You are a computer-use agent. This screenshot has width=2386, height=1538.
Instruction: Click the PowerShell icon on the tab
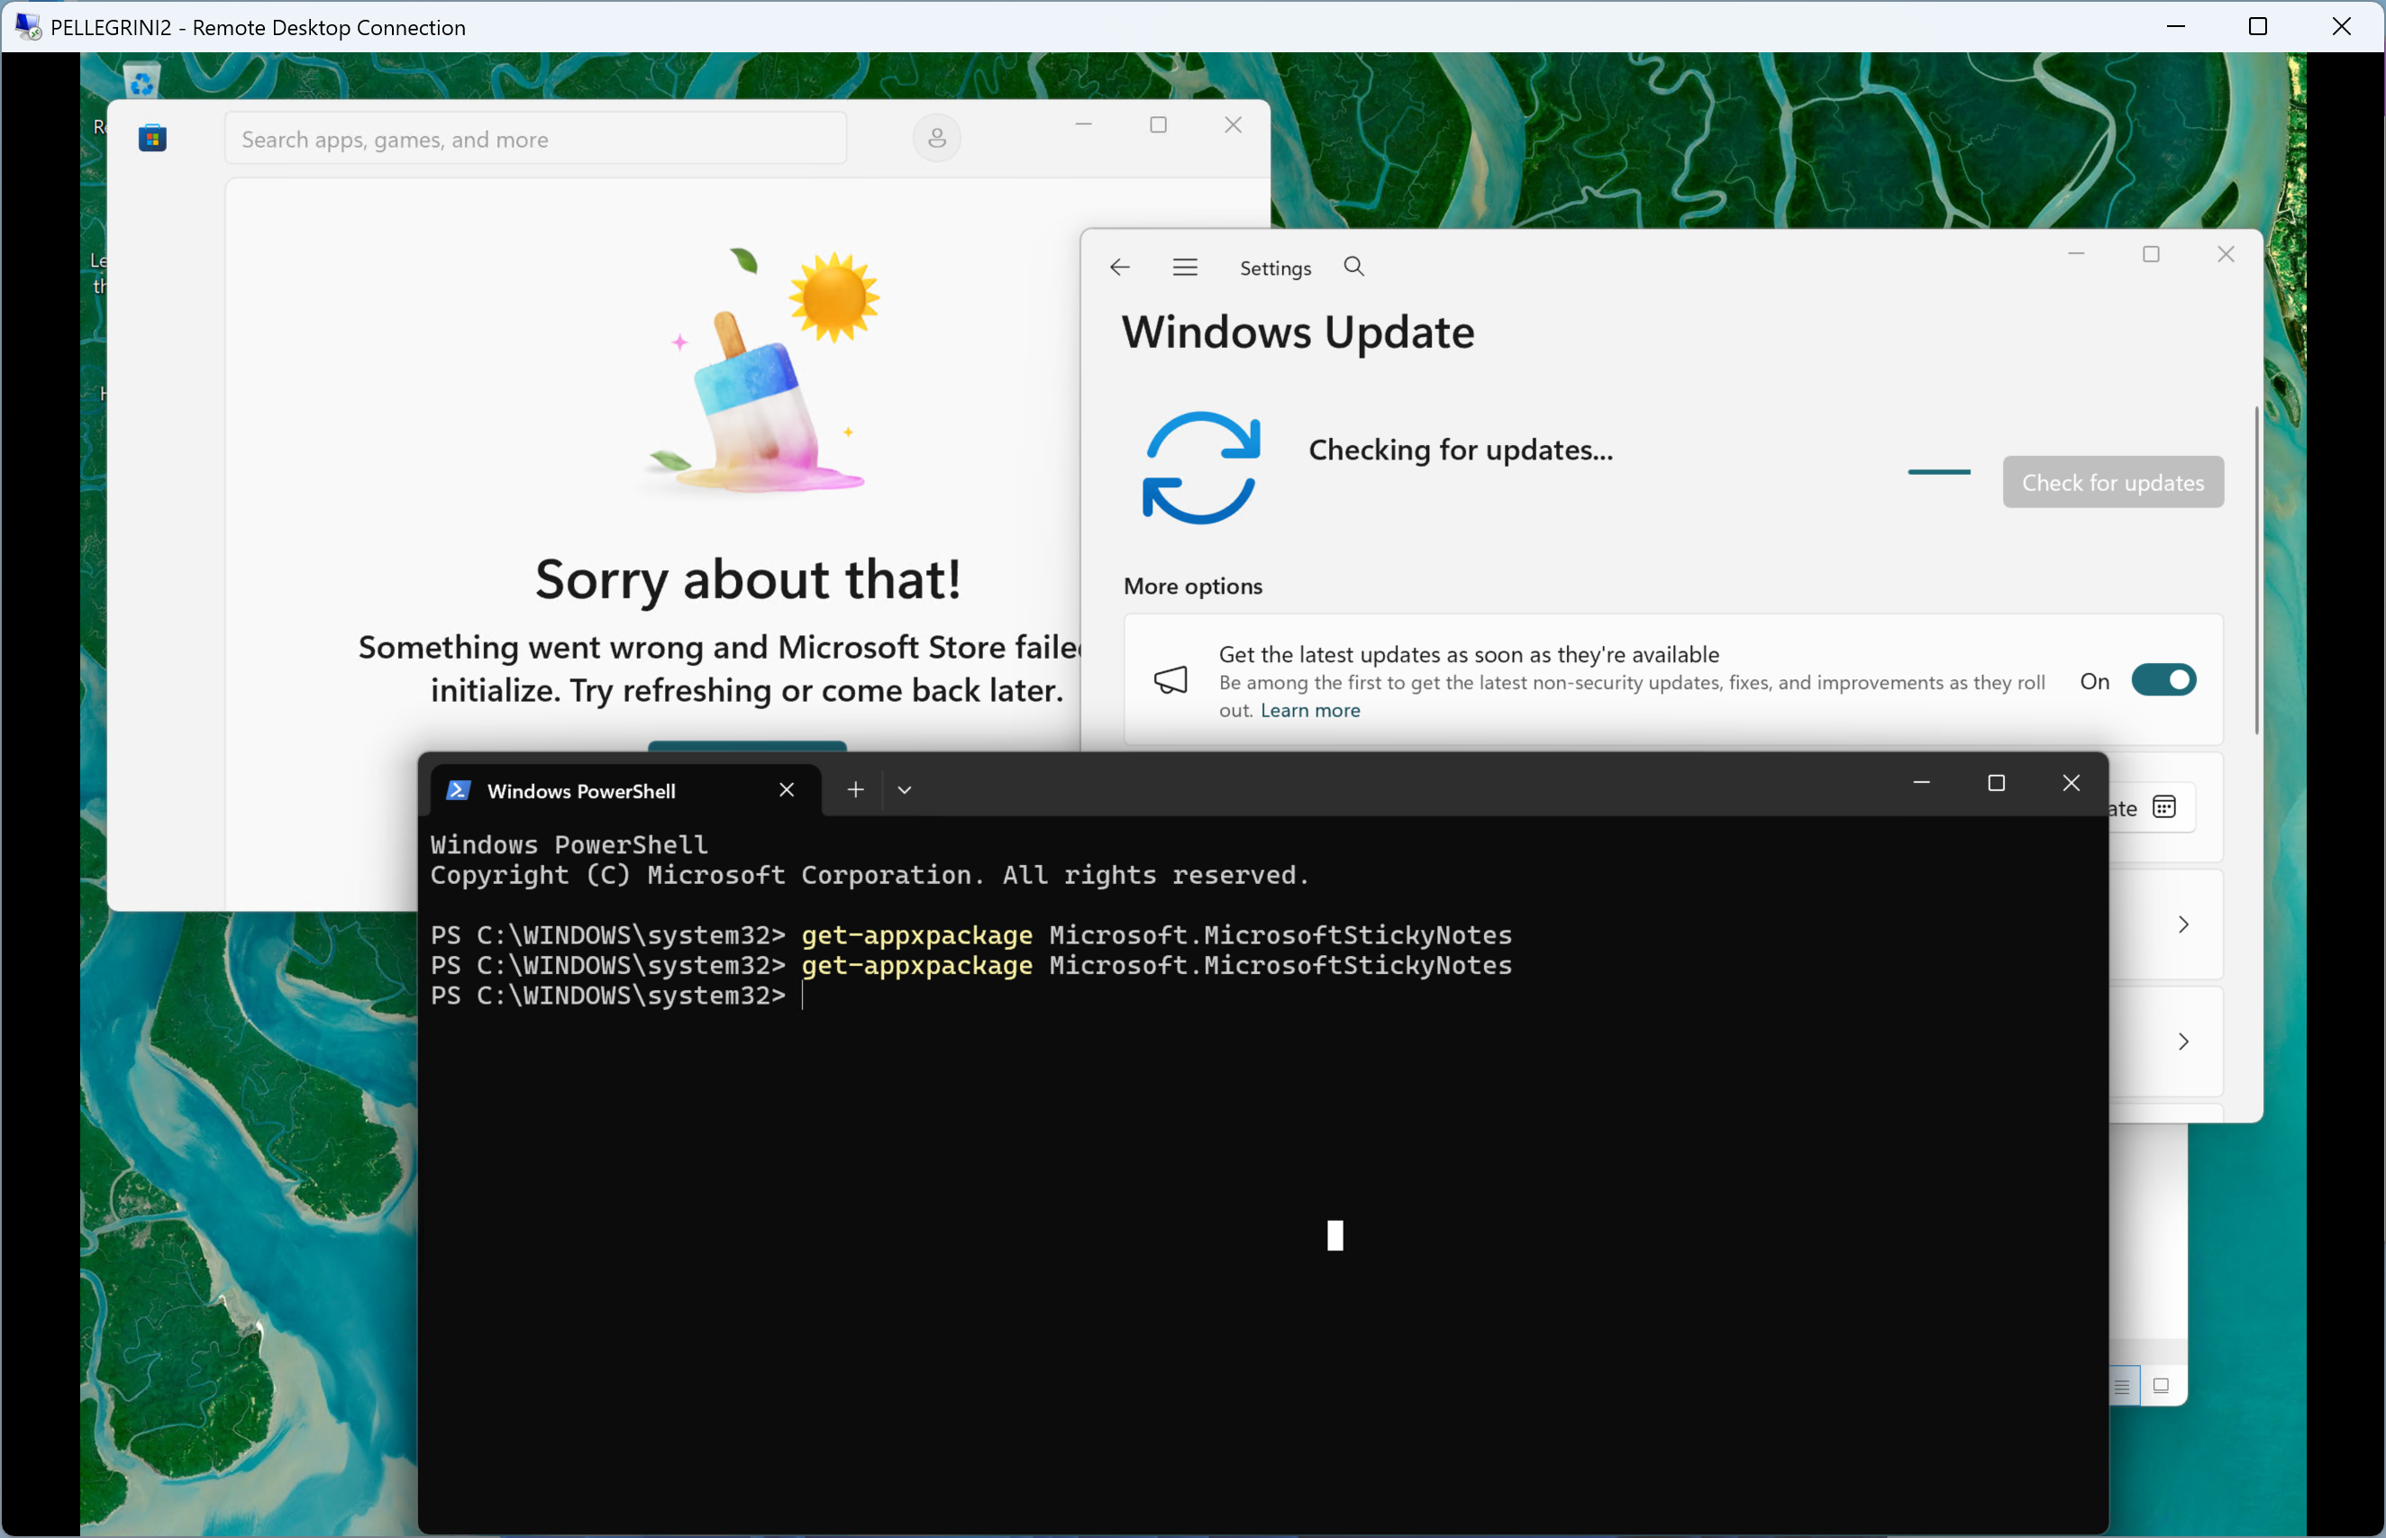458,790
